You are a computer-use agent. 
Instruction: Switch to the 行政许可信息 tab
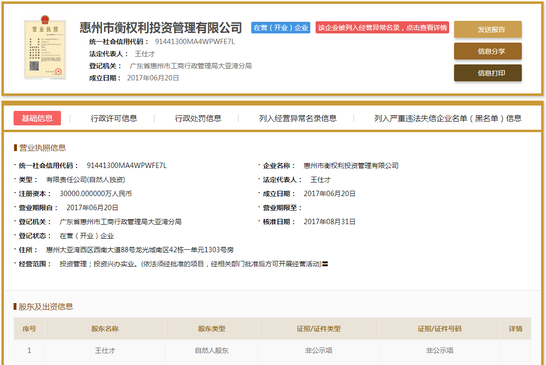pyautogui.click(x=114, y=118)
